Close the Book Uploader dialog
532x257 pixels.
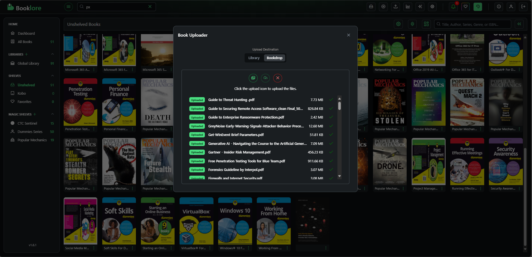(x=349, y=35)
